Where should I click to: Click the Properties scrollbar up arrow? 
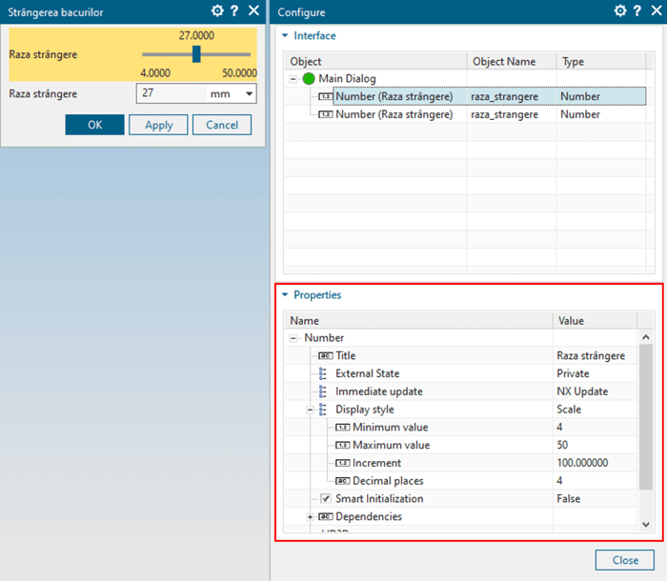point(646,337)
